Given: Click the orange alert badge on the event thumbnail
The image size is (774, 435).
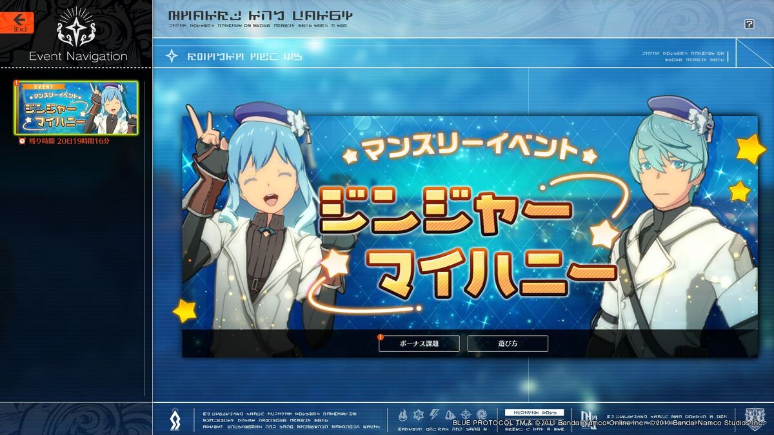Looking at the screenshot, I should tap(17, 83).
